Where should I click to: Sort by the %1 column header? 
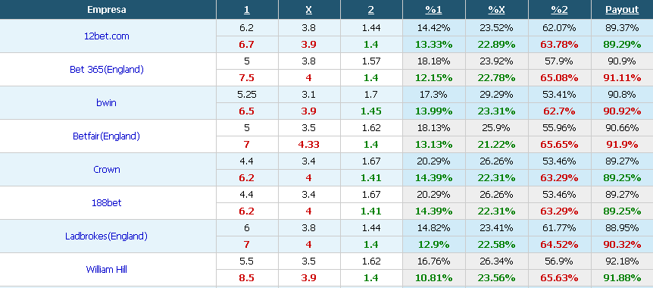click(433, 10)
